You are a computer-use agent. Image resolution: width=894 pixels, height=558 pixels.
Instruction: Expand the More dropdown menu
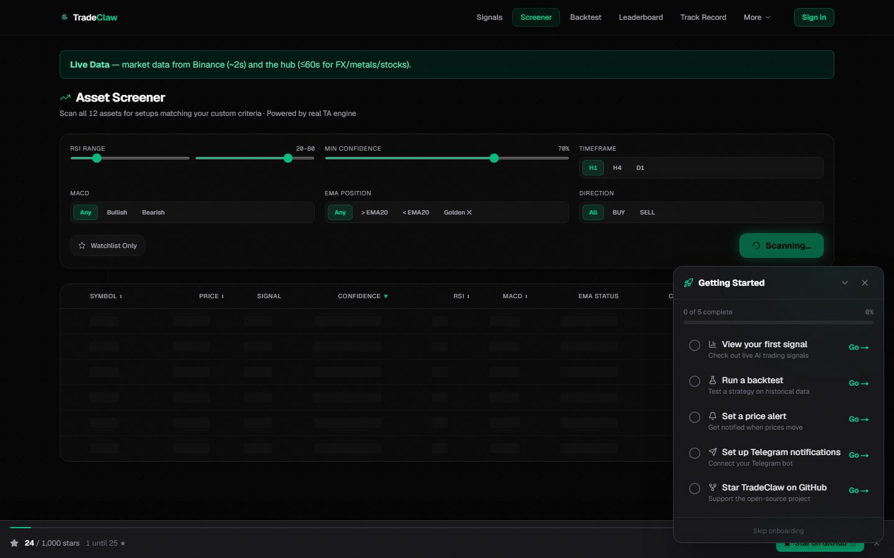point(757,17)
